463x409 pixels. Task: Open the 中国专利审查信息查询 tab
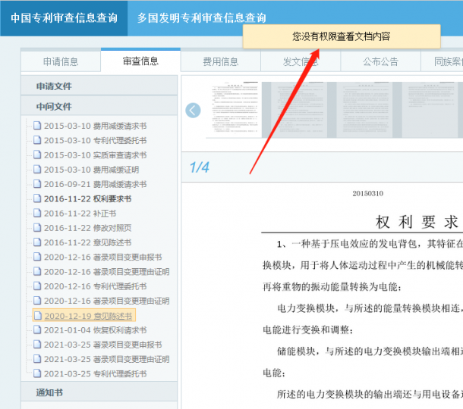pos(64,18)
